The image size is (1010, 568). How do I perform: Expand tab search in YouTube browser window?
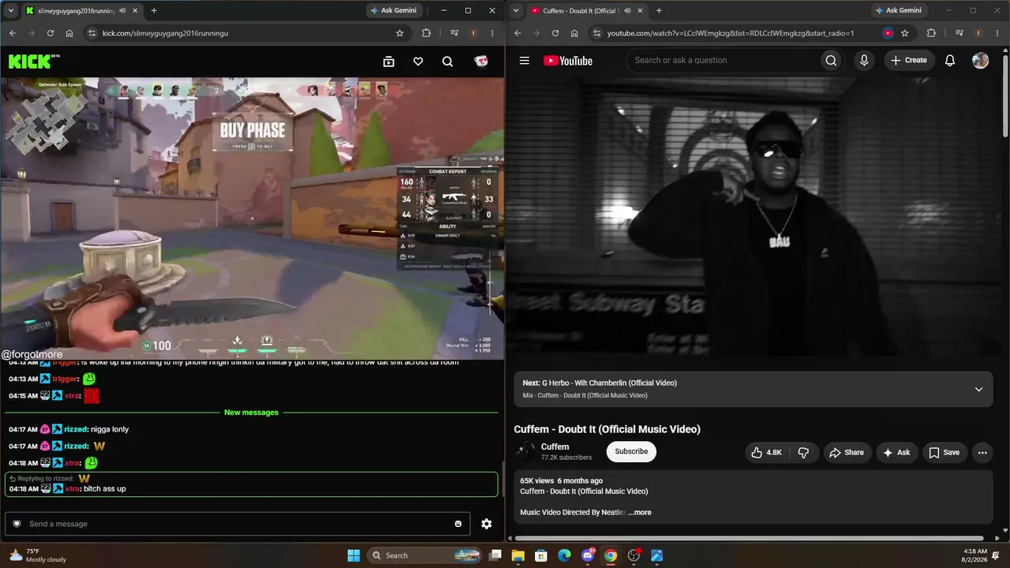pyautogui.click(x=514, y=10)
